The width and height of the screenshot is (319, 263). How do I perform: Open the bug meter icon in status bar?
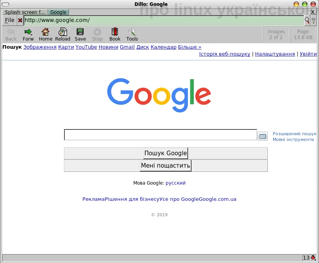point(313,258)
